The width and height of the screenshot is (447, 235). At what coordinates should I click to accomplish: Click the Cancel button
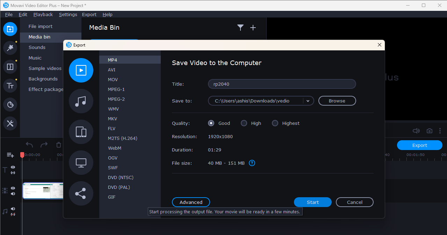(355, 202)
